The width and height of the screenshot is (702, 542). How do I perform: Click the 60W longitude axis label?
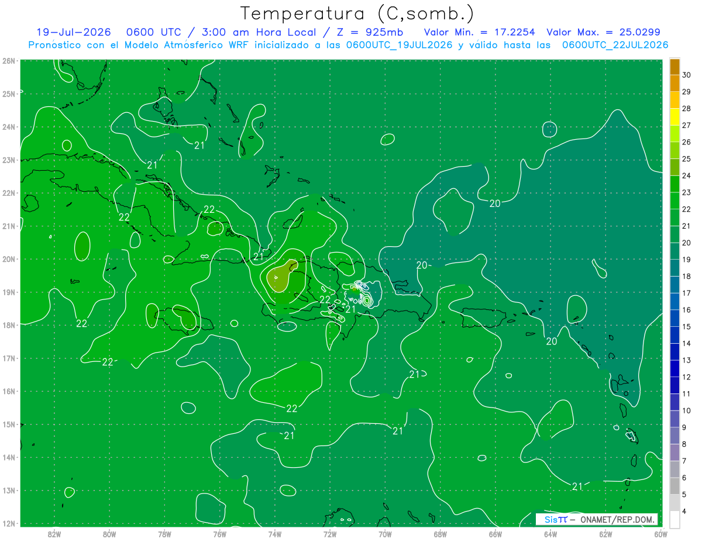click(x=660, y=534)
